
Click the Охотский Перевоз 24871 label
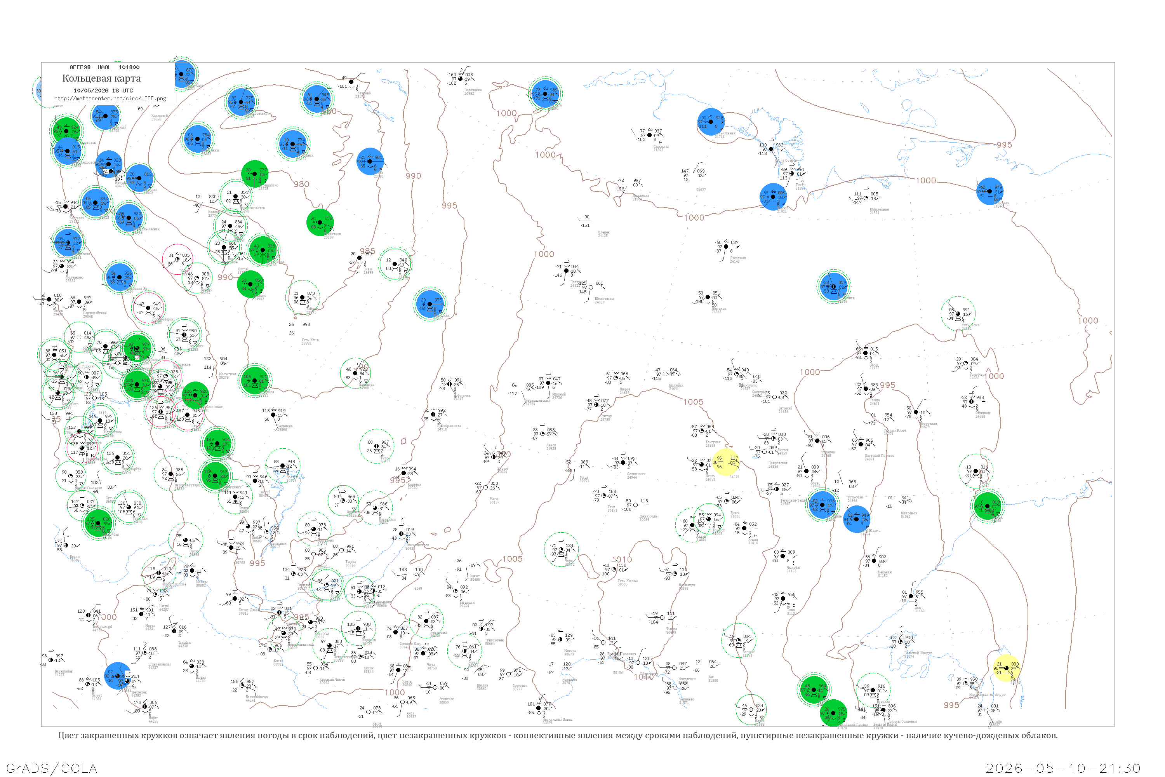[879, 457]
